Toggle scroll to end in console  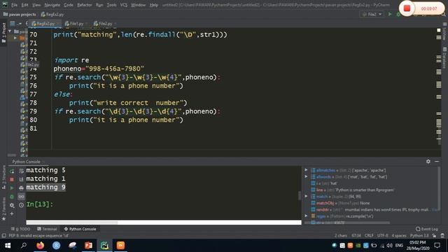tap(21, 179)
